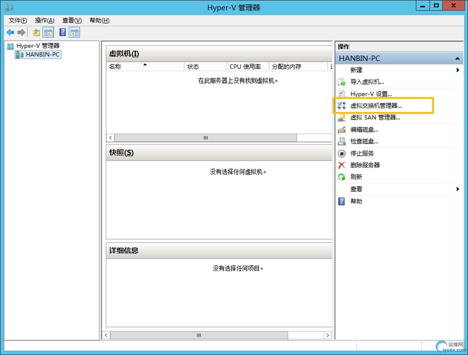
Task: Click the Up one level folder icon
Action: [x=37, y=32]
